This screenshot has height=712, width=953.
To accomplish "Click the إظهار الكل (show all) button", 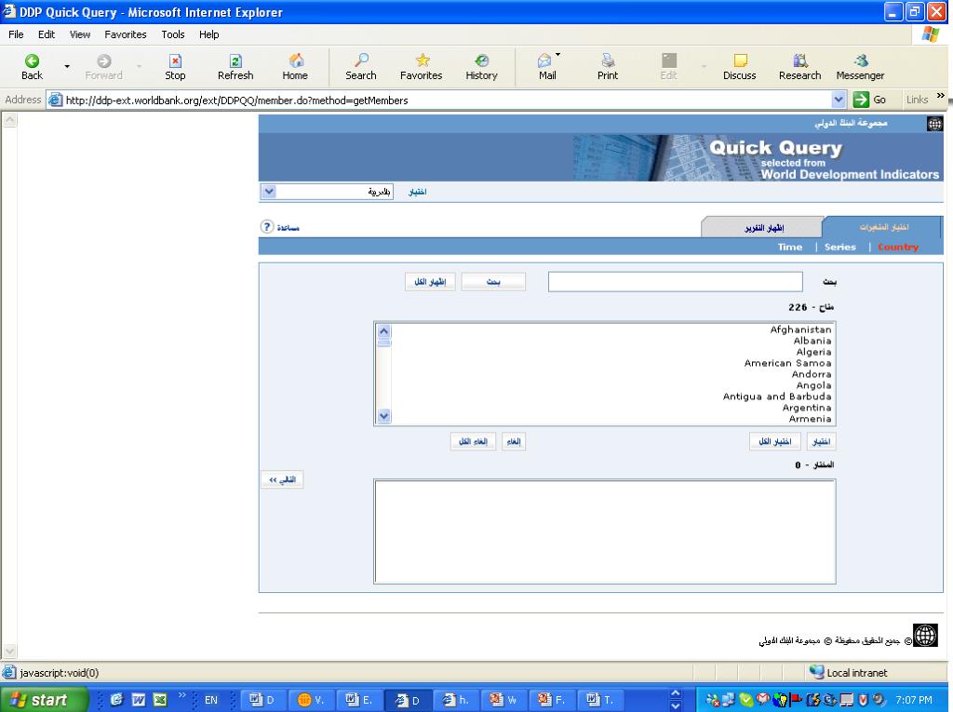I will point(430,281).
